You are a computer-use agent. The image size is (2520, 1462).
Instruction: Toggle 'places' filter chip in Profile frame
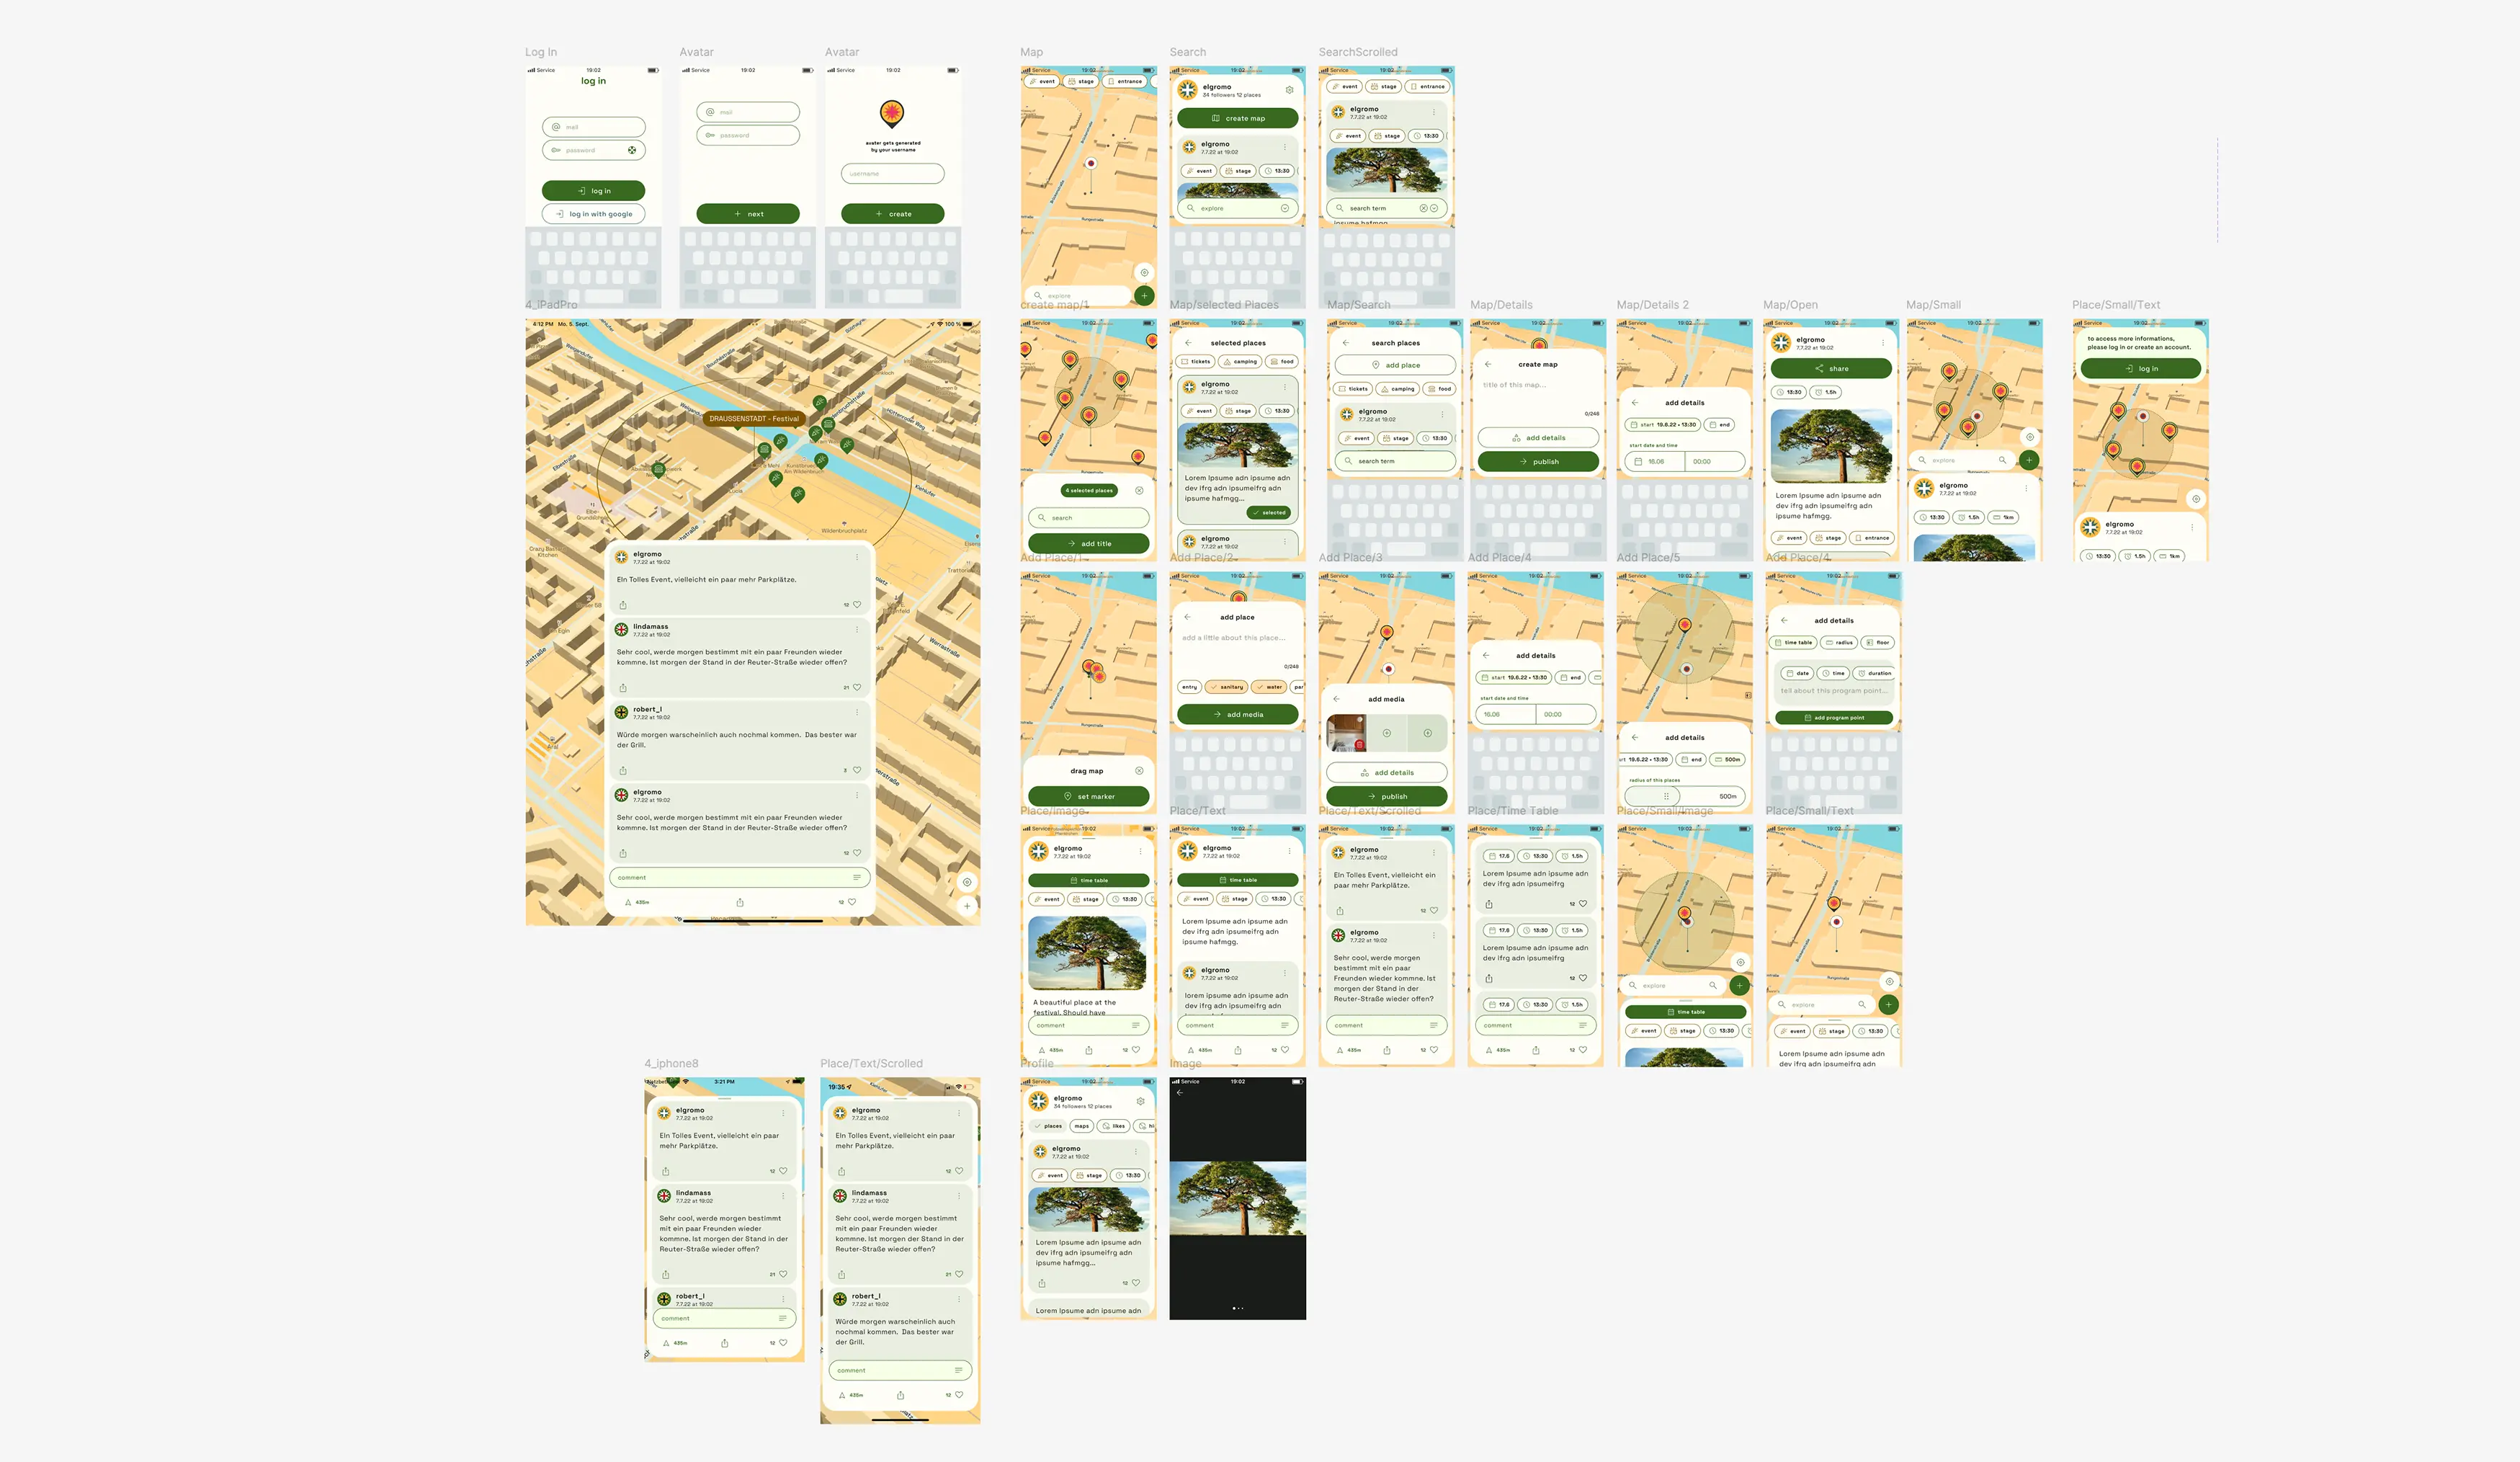pyautogui.click(x=1048, y=1126)
